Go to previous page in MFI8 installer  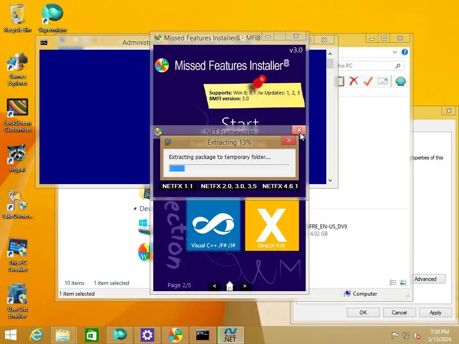coord(215,286)
